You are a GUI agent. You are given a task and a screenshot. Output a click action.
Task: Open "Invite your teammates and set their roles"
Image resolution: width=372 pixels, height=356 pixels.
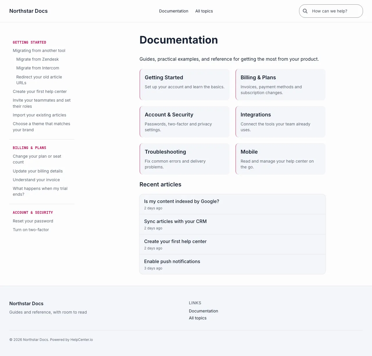[x=42, y=103]
